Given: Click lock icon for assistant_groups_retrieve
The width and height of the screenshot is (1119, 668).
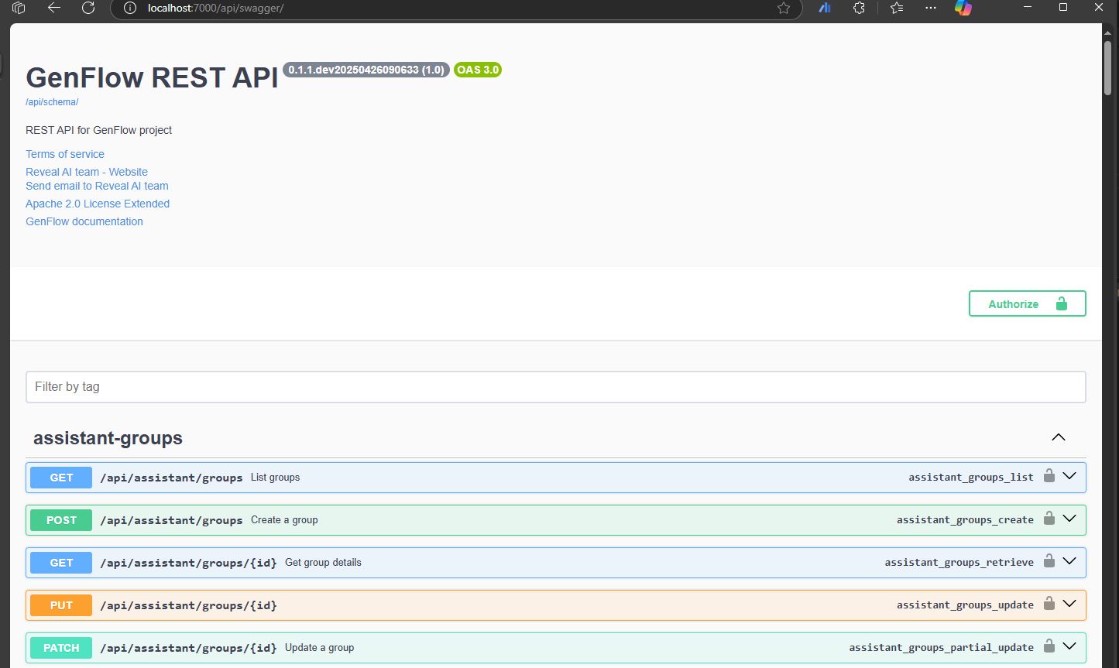Looking at the screenshot, I should coord(1049,561).
